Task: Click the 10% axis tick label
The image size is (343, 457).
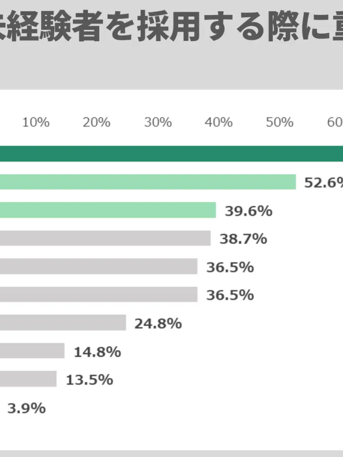Action: tap(36, 122)
